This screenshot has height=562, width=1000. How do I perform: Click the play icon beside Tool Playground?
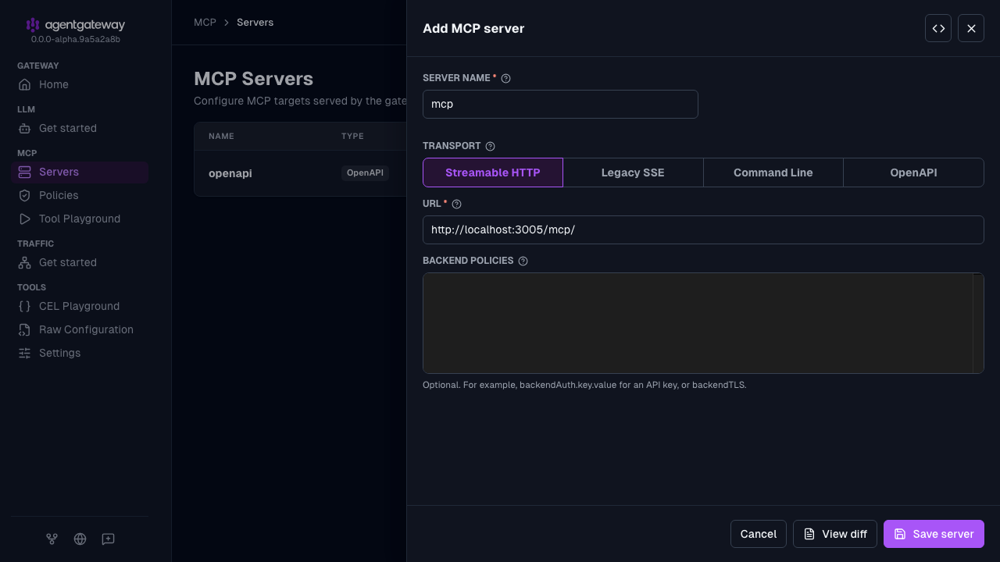(x=24, y=219)
